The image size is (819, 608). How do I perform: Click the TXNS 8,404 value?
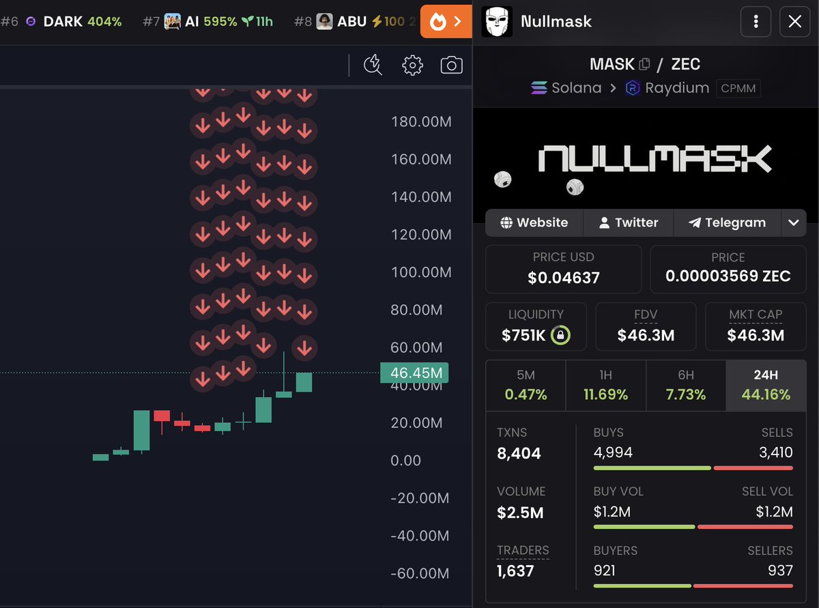tap(519, 454)
